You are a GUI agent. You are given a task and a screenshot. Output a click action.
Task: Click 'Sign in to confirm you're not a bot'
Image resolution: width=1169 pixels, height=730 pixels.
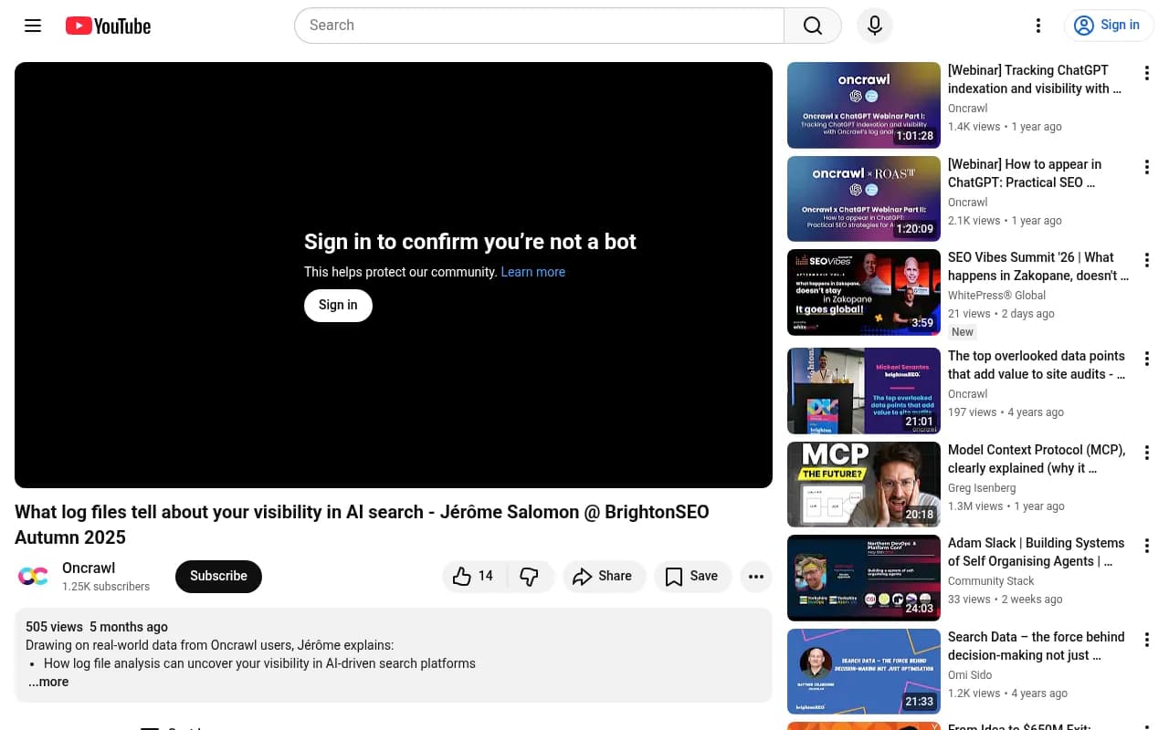[x=470, y=242]
